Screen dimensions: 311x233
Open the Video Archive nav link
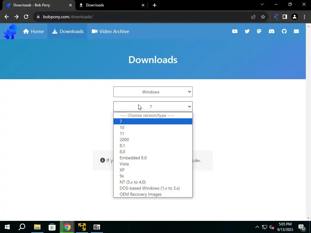tap(110, 32)
